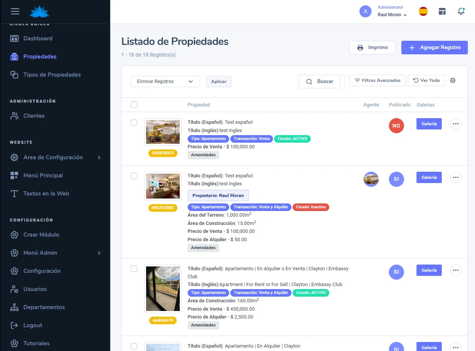This screenshot has height=351, width=475.
Task: Open table settings gear icon
Action: tap(453, 80)
